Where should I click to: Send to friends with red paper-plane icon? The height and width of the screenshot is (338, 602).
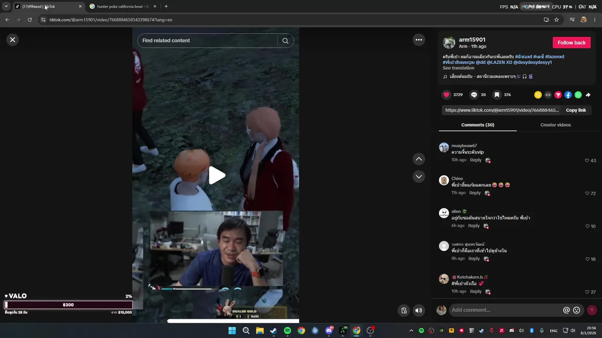tap(558, 95)
